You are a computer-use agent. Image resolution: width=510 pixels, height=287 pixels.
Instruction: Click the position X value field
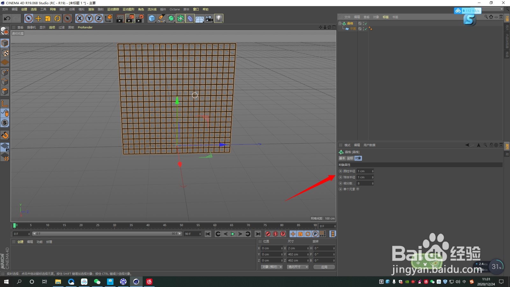pyautogui.click(x=272, y=248)
